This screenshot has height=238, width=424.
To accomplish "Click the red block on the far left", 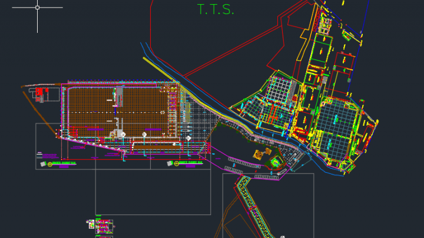I will pos(39,92).
